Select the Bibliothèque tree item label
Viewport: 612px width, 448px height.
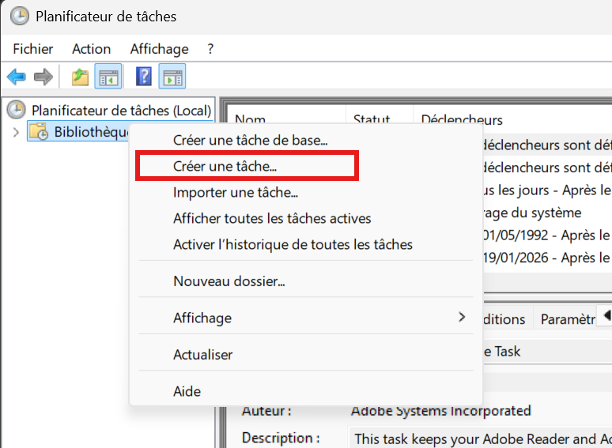[x=91, y=132]
